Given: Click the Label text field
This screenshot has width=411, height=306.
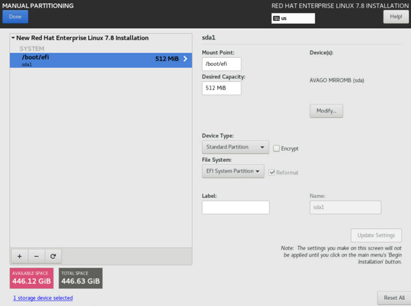Looking at the screenshot, I should [x=235, y=207].
